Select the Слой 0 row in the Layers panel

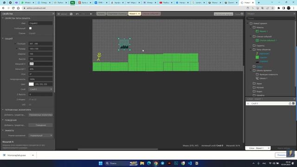(x=270, y=103)
